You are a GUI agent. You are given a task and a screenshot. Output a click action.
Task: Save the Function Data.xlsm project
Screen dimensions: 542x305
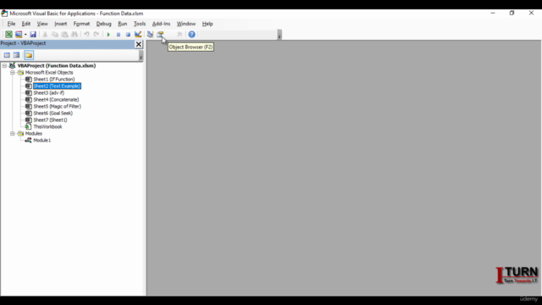point(33,34)
